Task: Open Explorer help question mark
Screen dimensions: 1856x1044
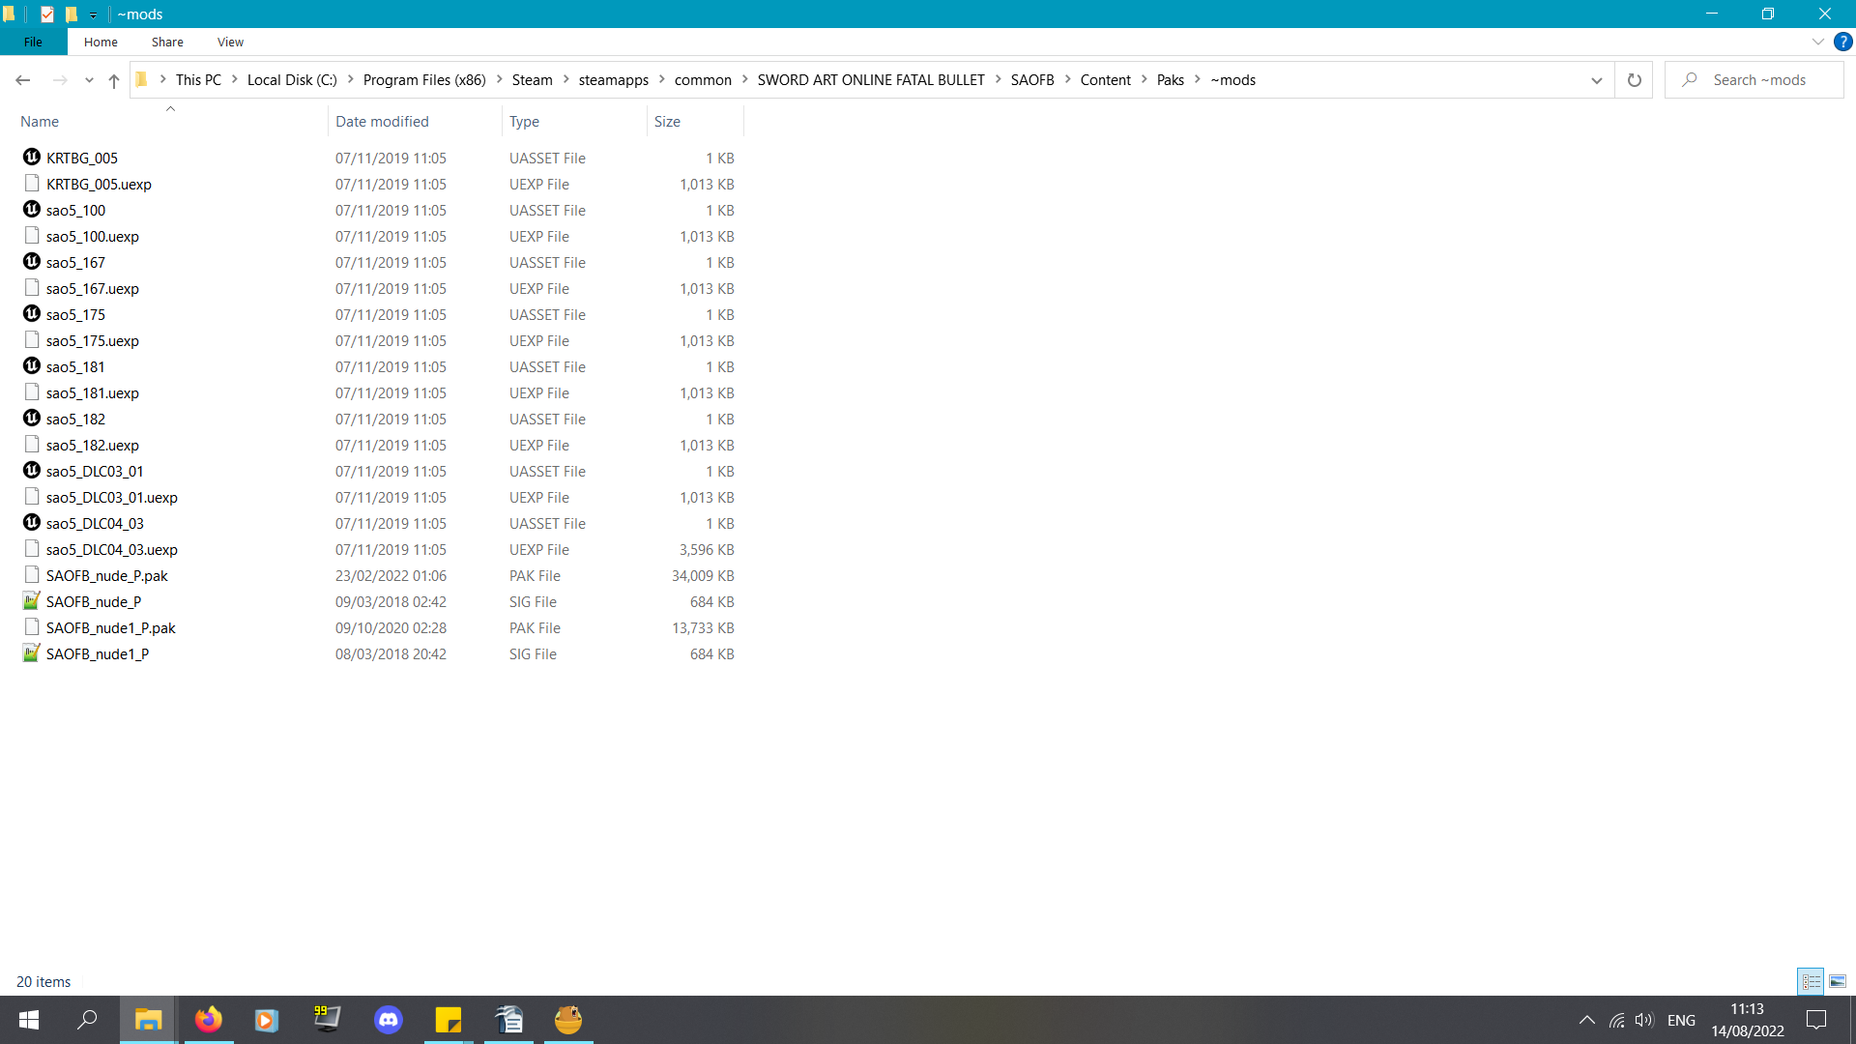Action: tap(1843, 42)
